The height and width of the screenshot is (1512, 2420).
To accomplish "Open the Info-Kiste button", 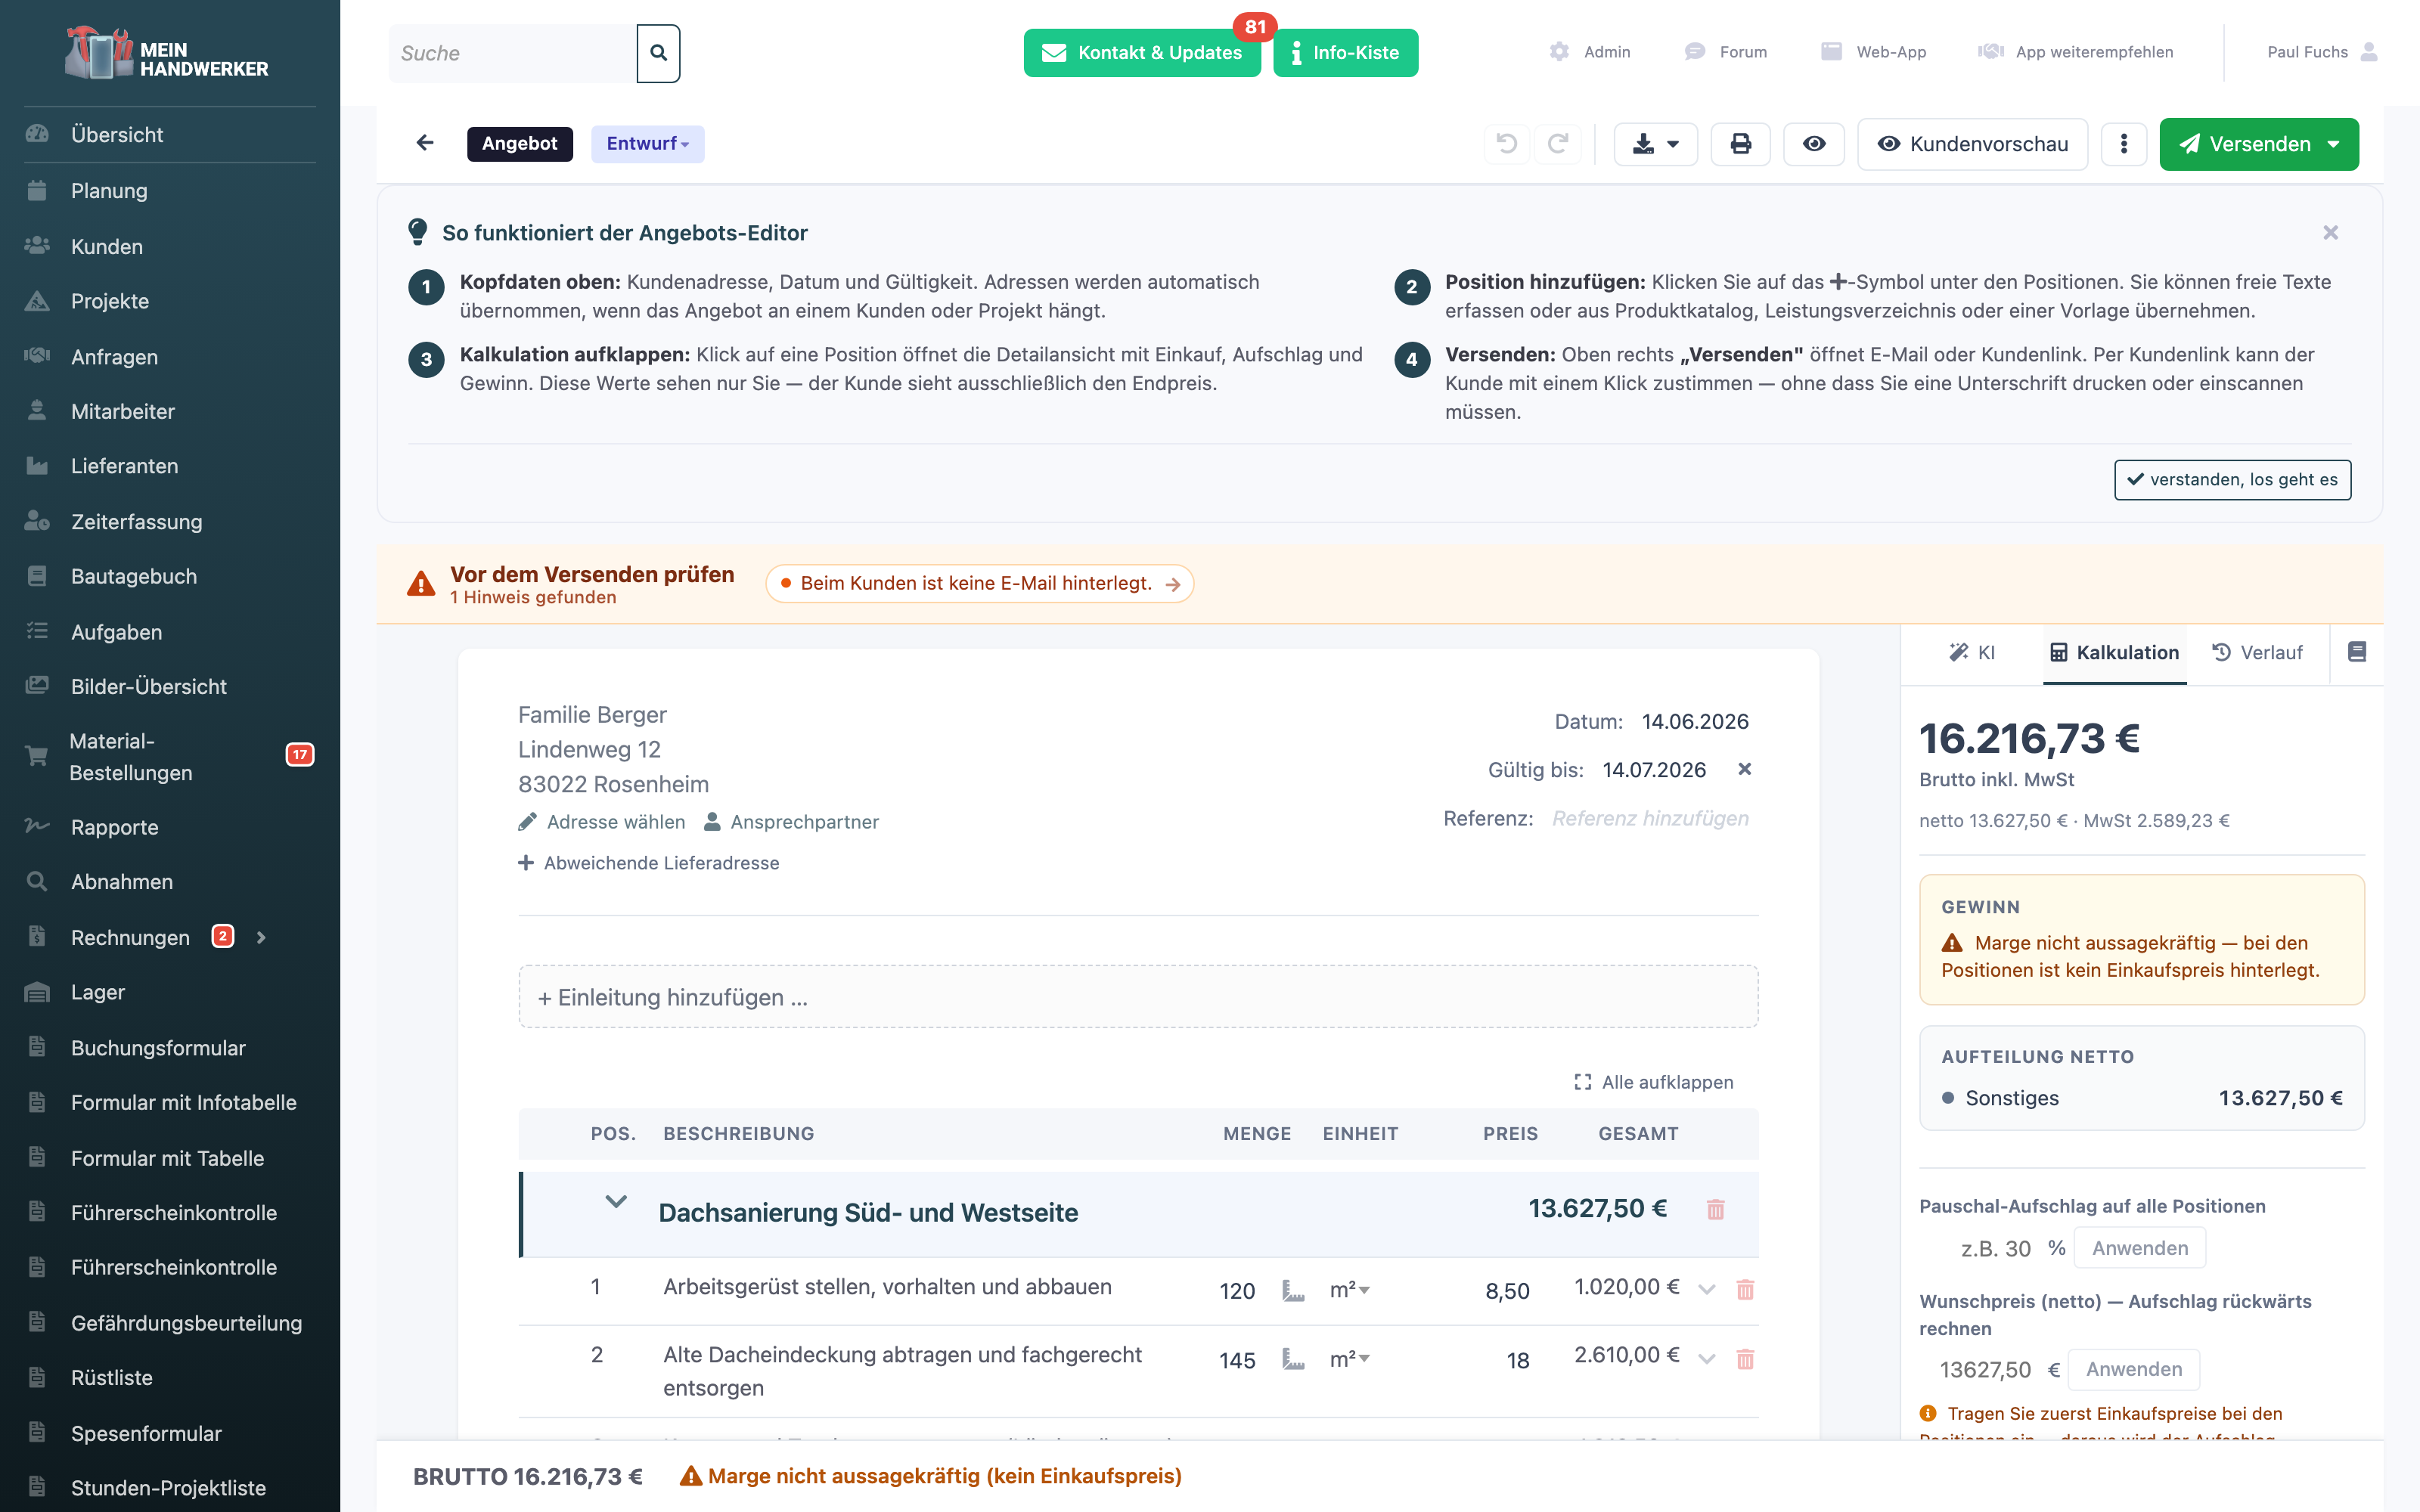I will (1345, 53).
